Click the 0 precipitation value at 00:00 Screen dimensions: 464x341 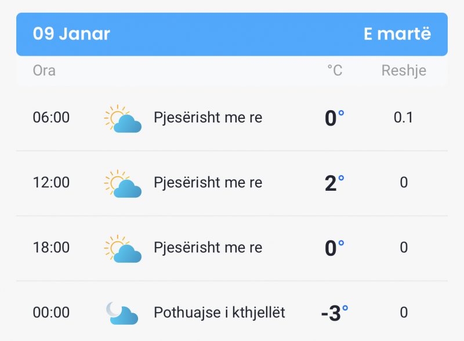click(404, 313)
